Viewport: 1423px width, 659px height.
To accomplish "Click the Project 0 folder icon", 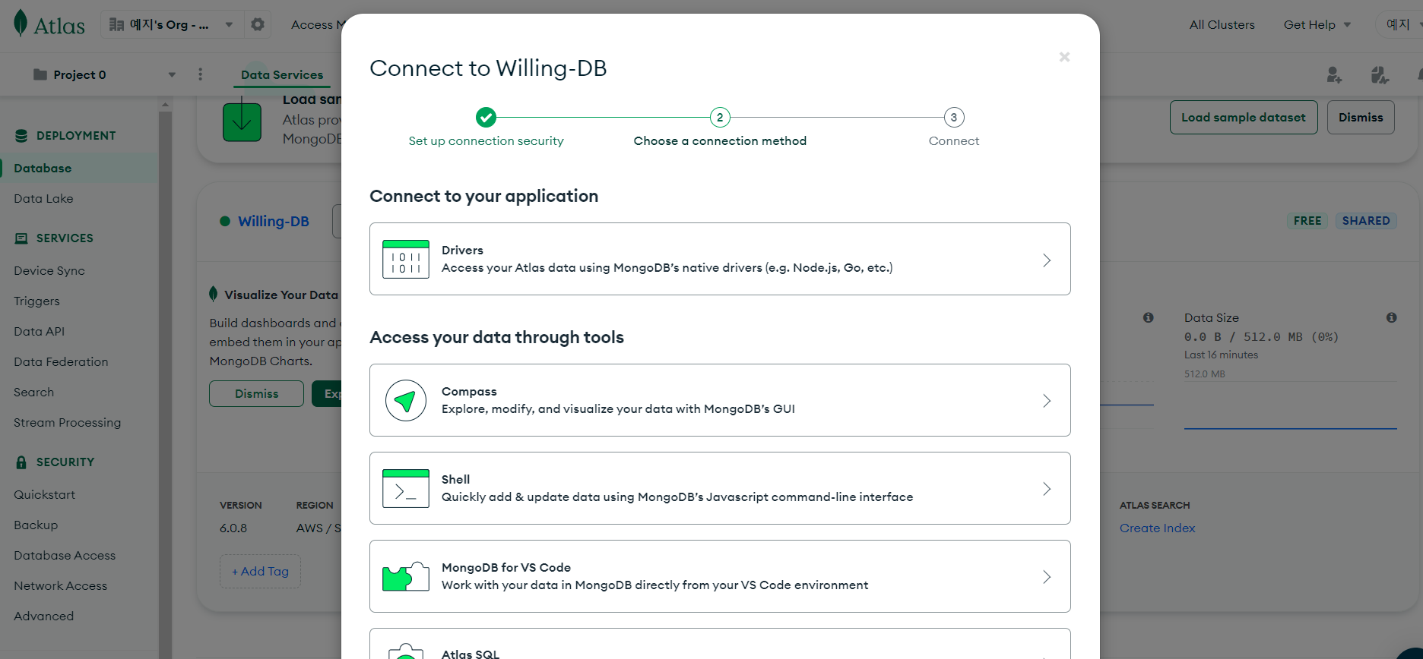I will point(40,74).
